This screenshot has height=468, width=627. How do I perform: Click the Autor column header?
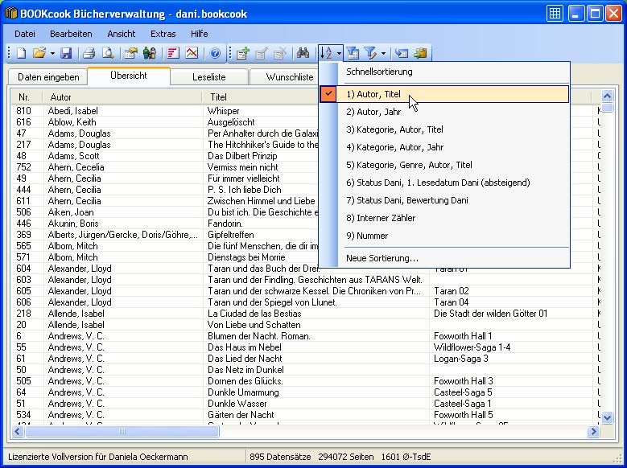[x=121, y=96]
